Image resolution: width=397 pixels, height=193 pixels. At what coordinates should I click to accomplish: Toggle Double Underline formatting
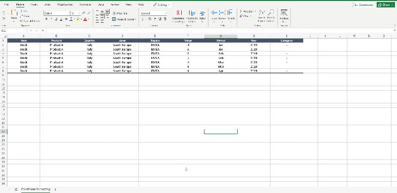tap(61, 19)
